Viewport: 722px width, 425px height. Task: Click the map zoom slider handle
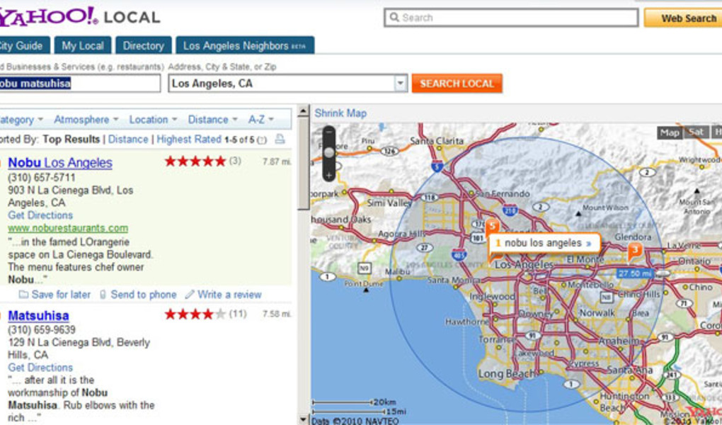(328, 152)
